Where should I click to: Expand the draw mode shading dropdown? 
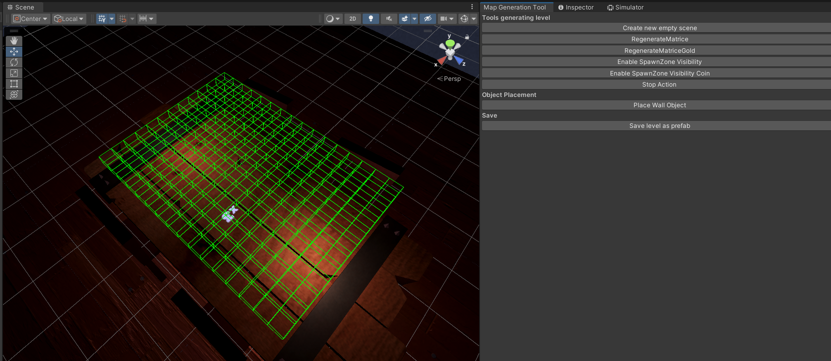(333, 19)
